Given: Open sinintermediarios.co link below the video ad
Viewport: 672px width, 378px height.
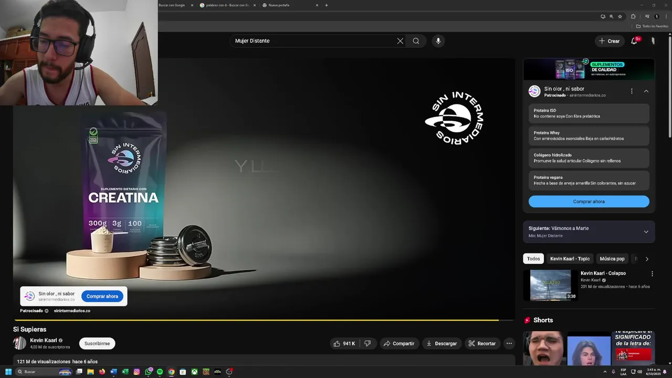Looking at the screenshot, I should pos(72,311).
